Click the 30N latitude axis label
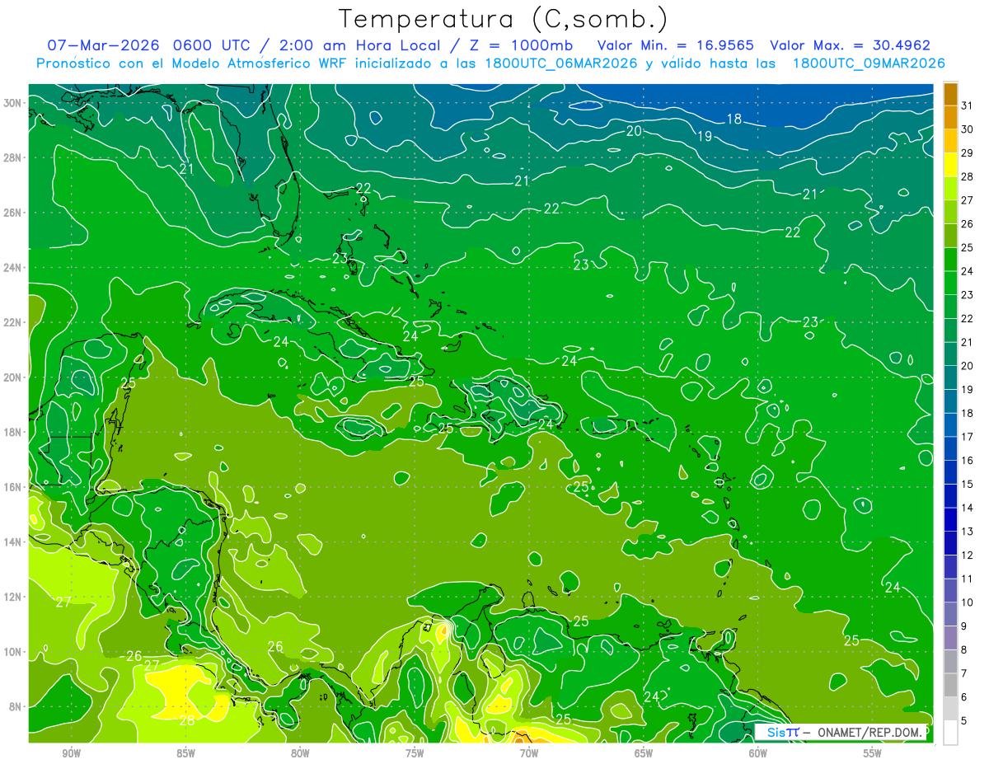 [13, 102]
